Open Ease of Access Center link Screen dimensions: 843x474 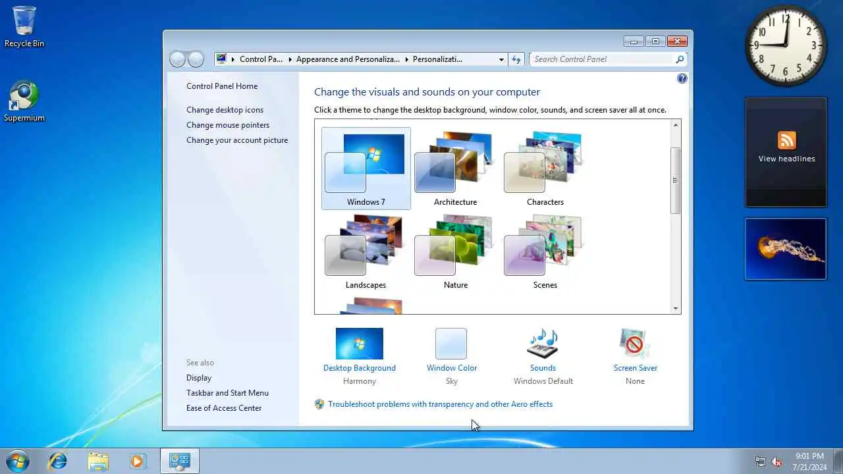click(x=224, y=408)
